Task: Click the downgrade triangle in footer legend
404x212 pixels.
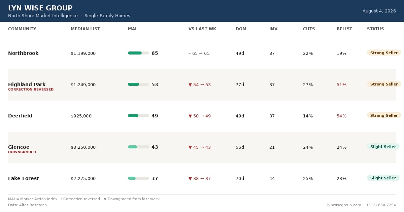Action: click(x=105, y=199)
